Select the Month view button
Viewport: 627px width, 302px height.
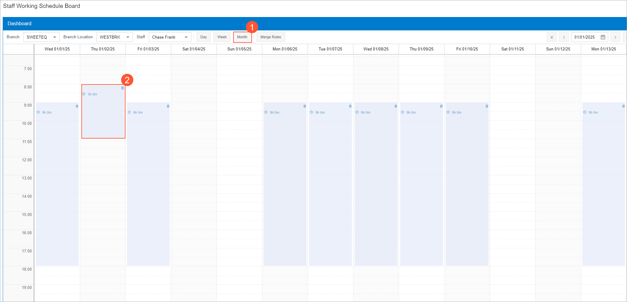click(x=242, y=37)
